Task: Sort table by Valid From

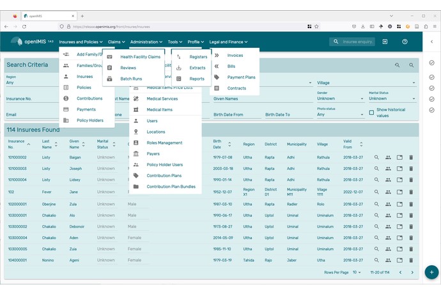Action: point(353,144)
